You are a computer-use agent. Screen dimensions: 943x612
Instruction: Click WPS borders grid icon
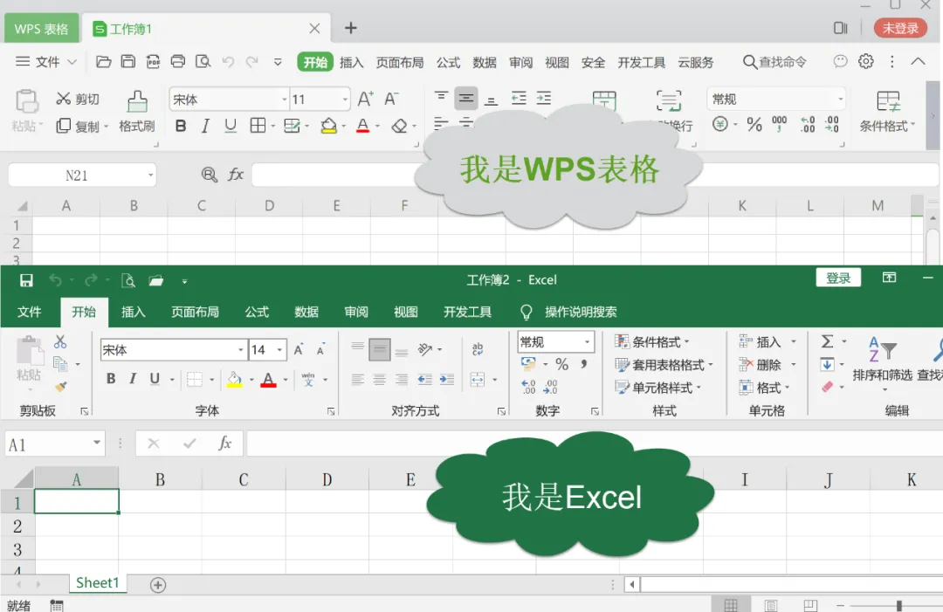pyautogui.click(x=258, y=125)
